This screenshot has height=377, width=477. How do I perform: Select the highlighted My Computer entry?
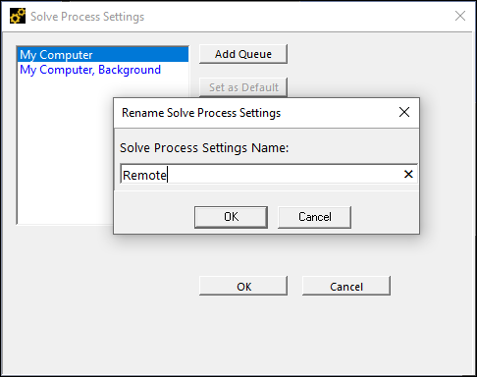coord(103,54)
